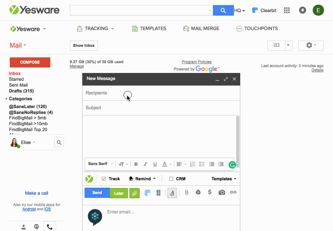Click the Grammarly icon in the editor
The image size is (333, 231).
click(232, 165)
